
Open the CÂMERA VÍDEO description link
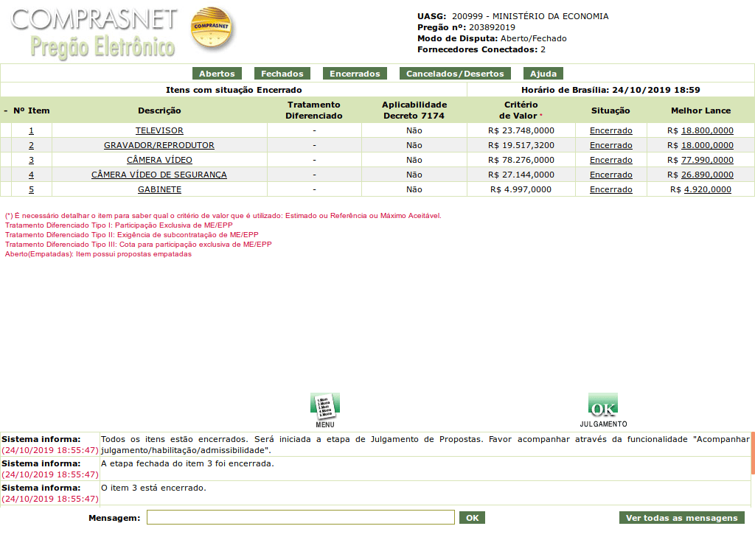click(159, 160)
